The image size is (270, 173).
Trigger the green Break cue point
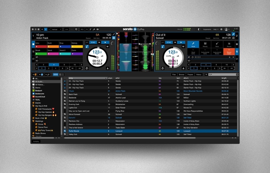41,54
